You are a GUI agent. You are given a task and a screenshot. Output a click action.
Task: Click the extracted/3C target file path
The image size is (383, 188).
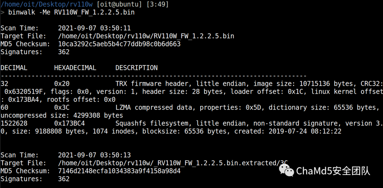173,163
